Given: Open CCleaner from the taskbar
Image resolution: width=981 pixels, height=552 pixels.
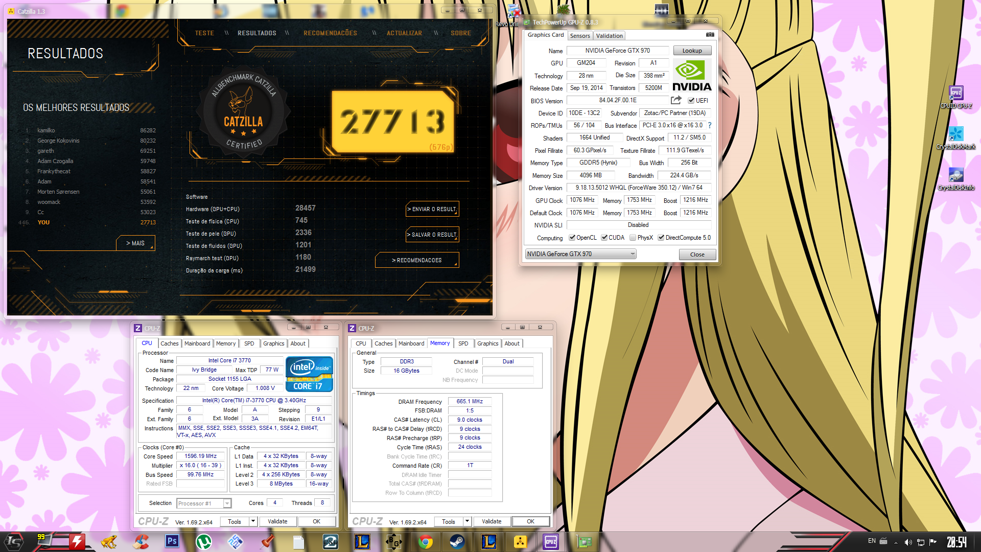Looking at the screenshot, I should click(141, 541).
